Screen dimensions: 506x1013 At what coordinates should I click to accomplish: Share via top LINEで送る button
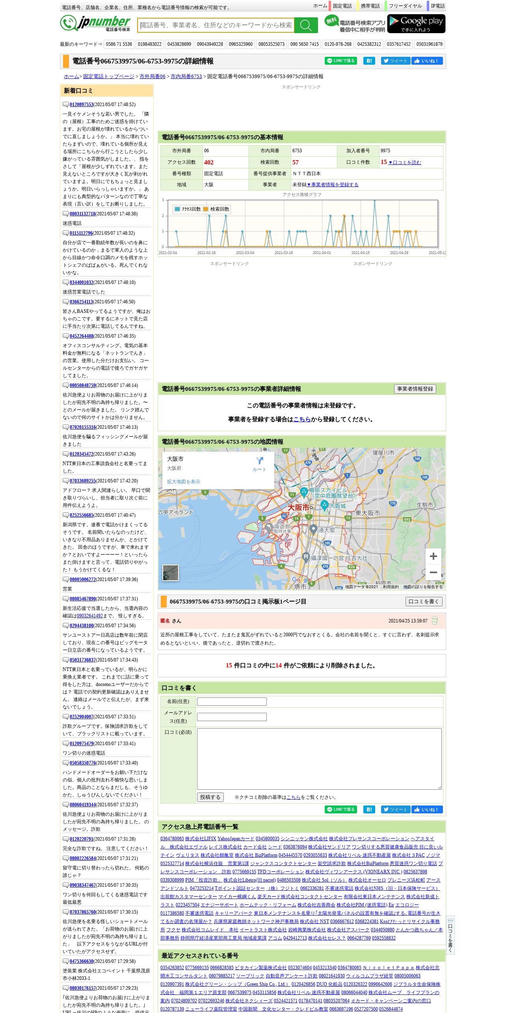click(341, 61)
